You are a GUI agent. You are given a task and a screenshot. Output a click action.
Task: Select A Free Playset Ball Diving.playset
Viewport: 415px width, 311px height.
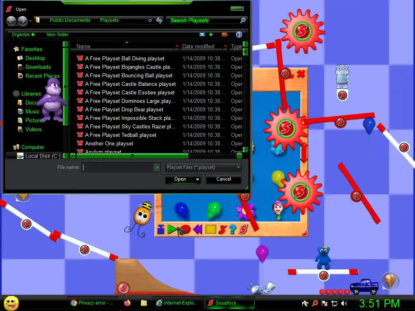[124, 58]
